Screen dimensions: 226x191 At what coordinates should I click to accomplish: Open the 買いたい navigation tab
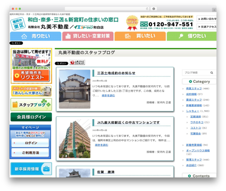coord(140,36)
